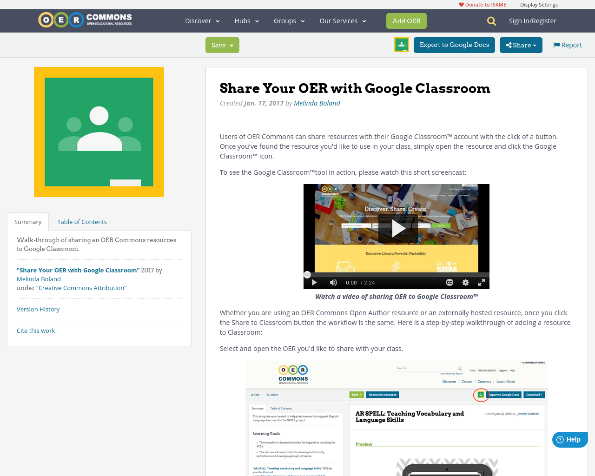The width and height of the screenshot is (595, 476).
Task: Open the Our Services menu
Action: click(x=342, y=20)
